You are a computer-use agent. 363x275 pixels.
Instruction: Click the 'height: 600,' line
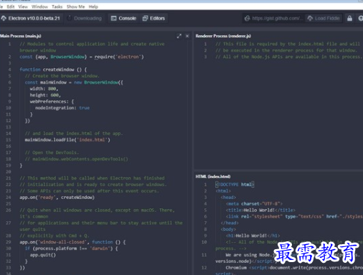point(45,95)
